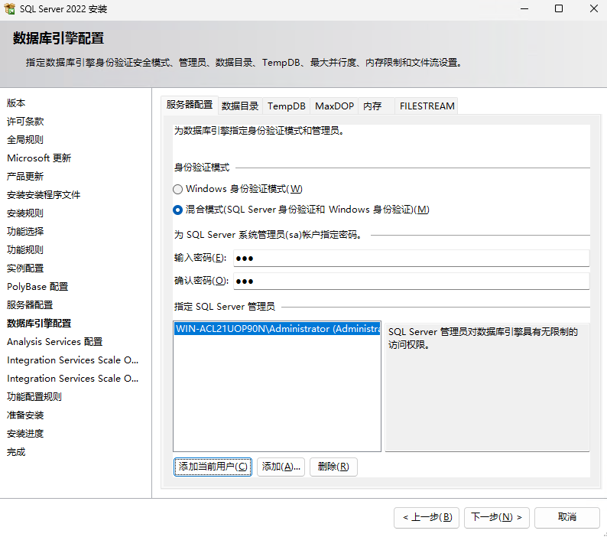Close the SQL Server 2022 安装 window

click(594, 8)
